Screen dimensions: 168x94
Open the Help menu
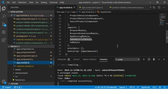(62, 2)
